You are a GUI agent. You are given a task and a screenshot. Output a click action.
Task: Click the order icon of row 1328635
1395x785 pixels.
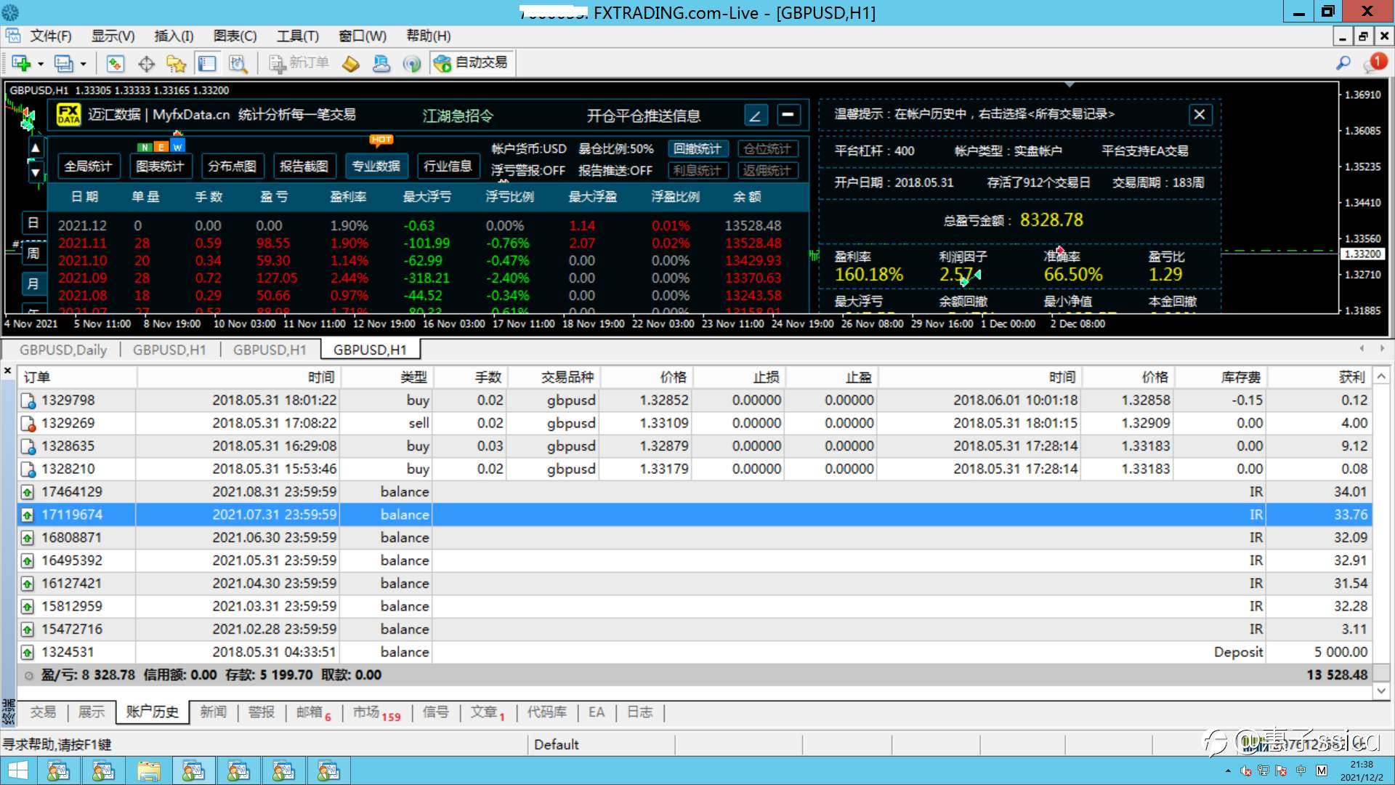[28, 446]
